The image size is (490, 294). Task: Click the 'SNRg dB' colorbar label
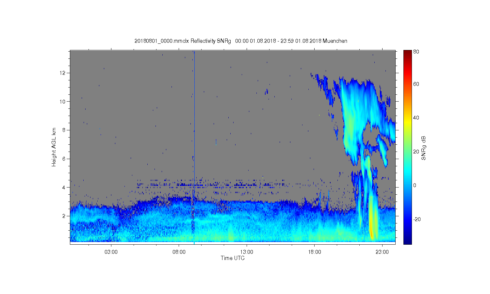424,148
